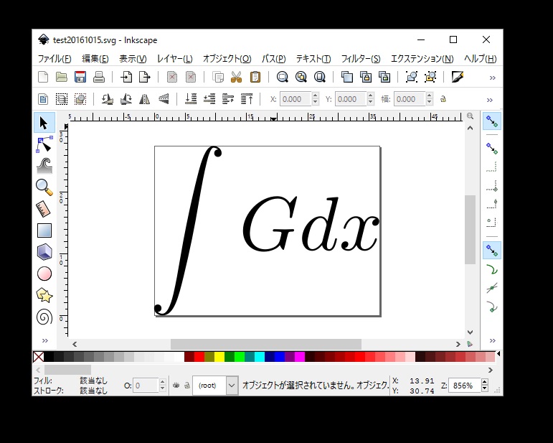Viewport: 553px width, 443px height.
Task: Click the zoom percentage field
Action: click(465, 386)
